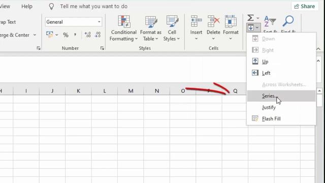Choose Fill Right menu item
The width and height of the screenshot is (325, 183).
(x=281, y=50)
